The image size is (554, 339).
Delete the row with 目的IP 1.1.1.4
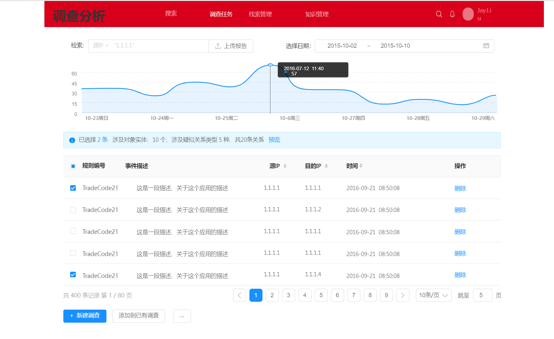[x=460, y=275]
